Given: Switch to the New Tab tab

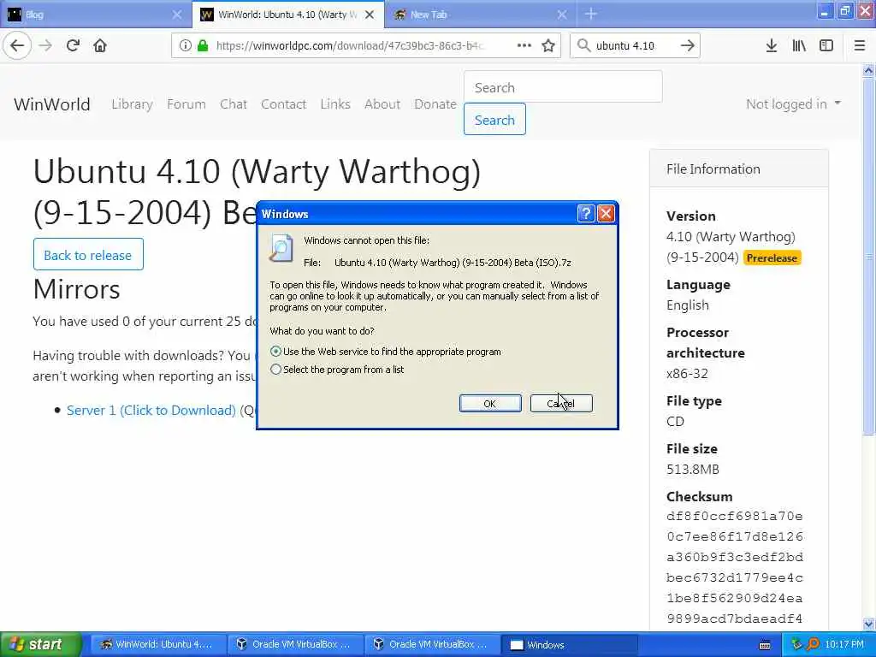Looking at the screenshot, I should tap(481, 15).
